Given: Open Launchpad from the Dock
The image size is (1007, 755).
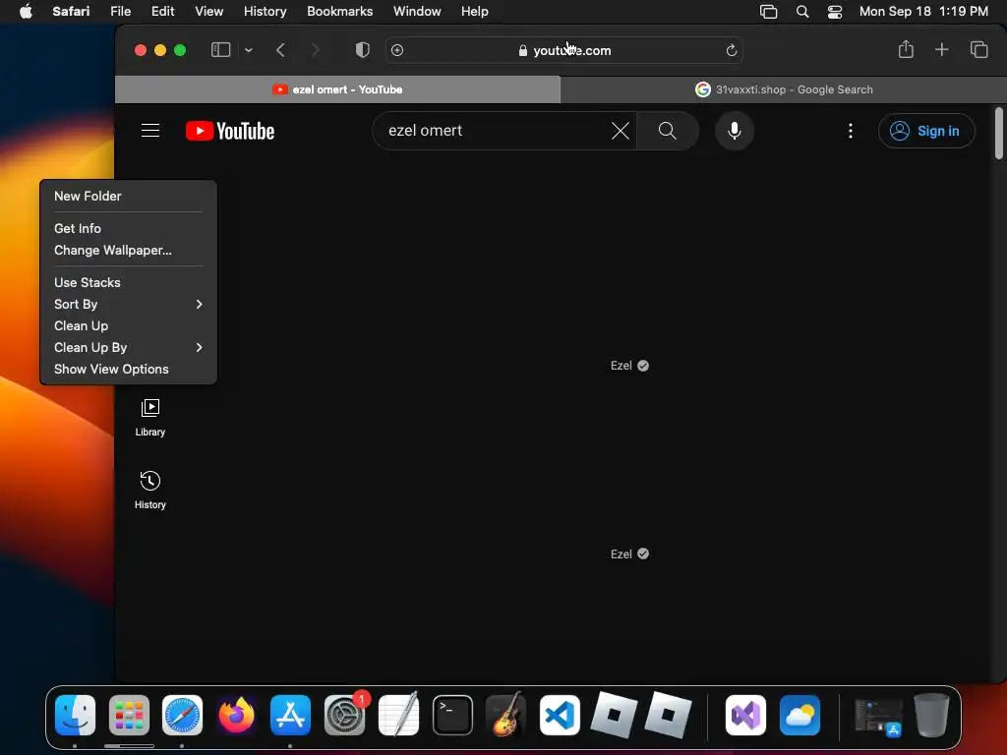Looking at the screenshot, I should [129, 716].
